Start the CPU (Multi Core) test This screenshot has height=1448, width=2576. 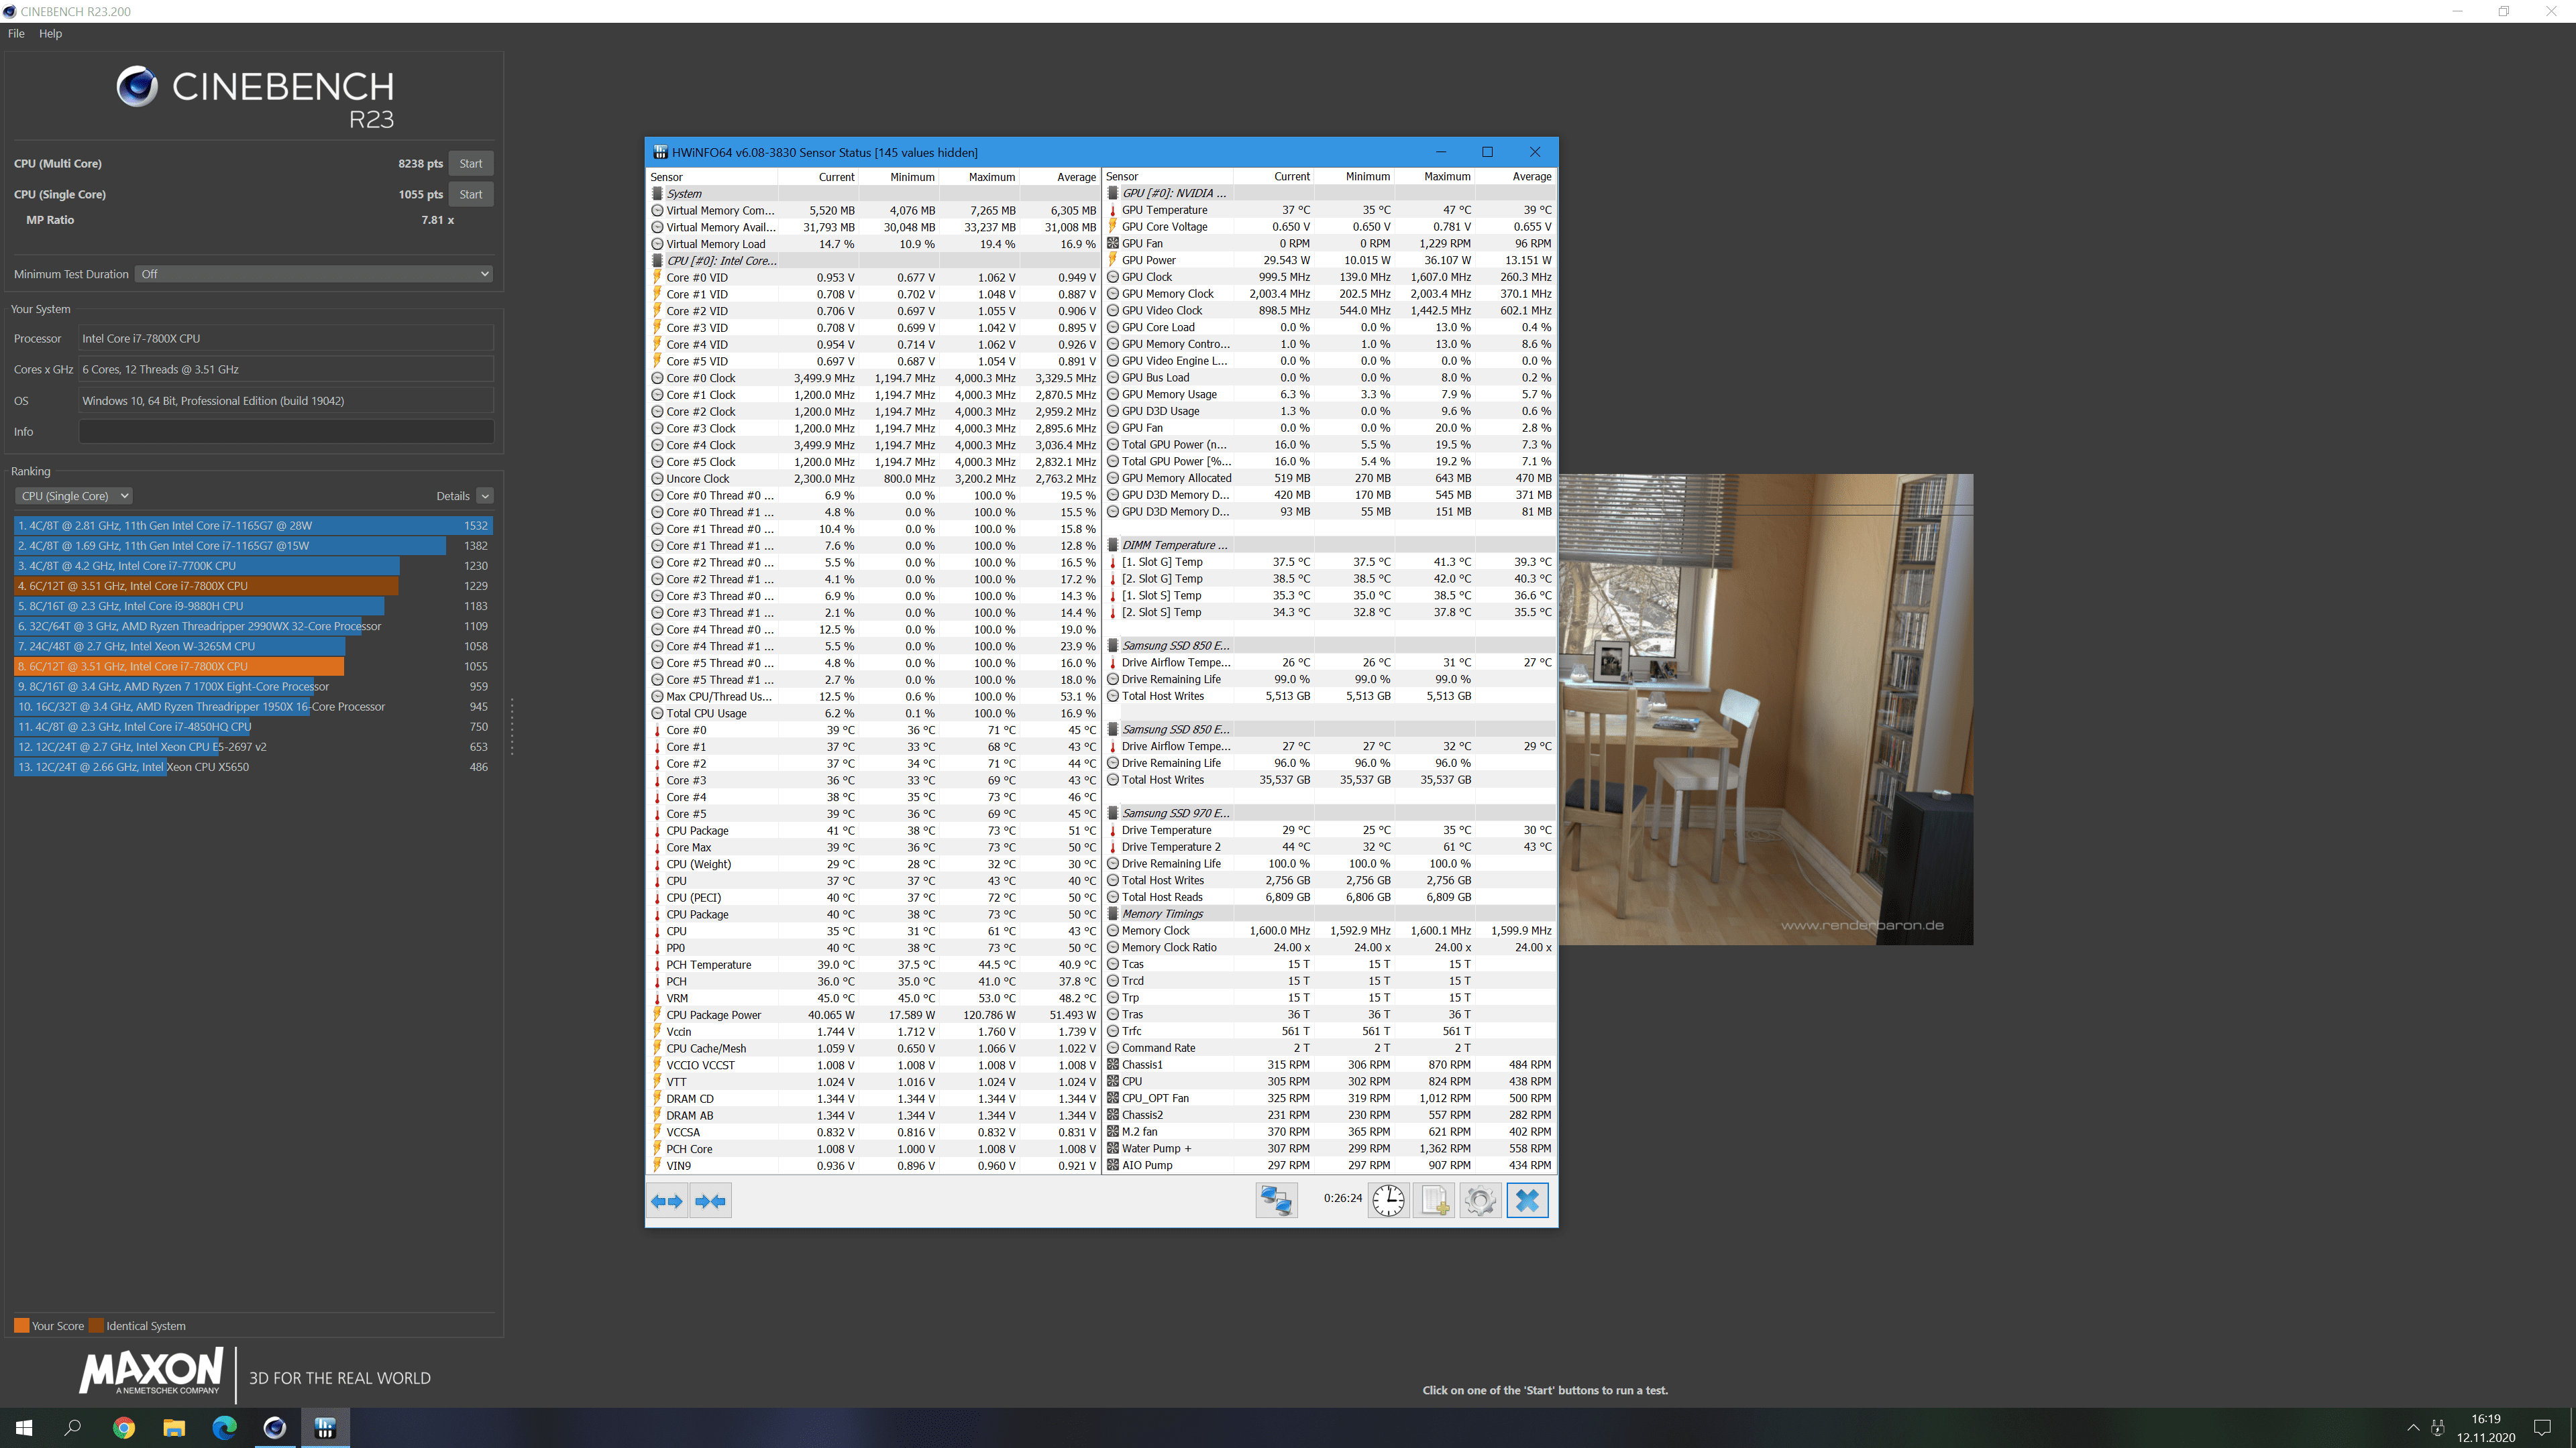[470, 164]
